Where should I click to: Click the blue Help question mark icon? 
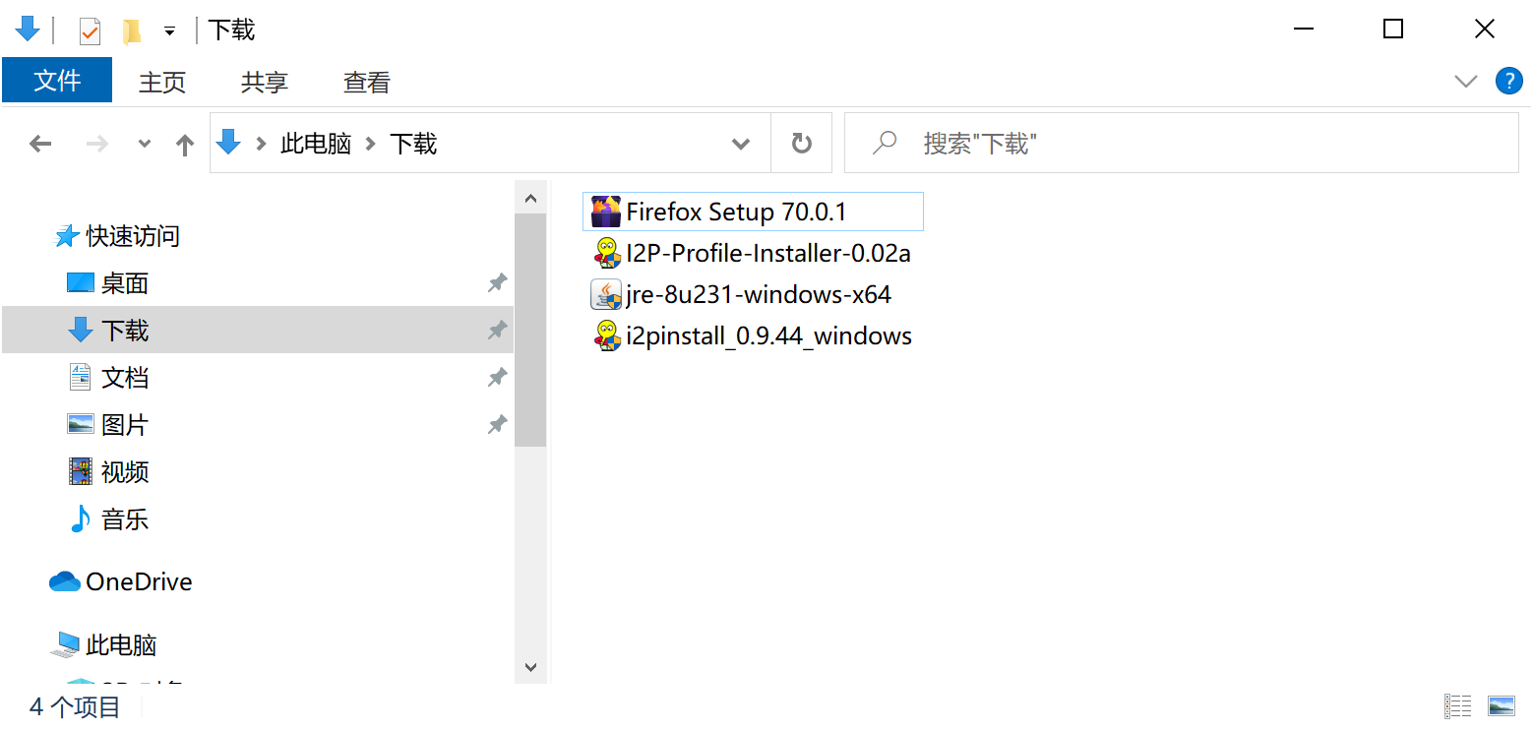(1508, 81)
